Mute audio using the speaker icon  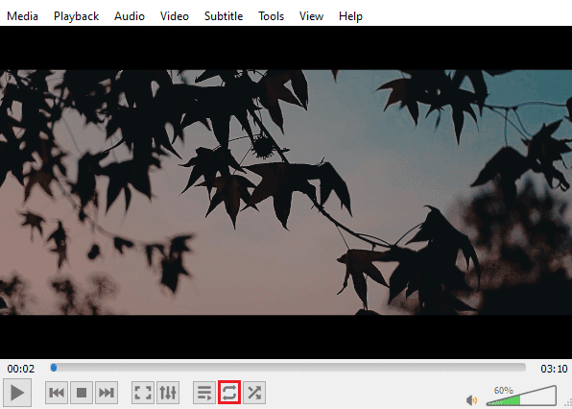(x=471, y=400)
